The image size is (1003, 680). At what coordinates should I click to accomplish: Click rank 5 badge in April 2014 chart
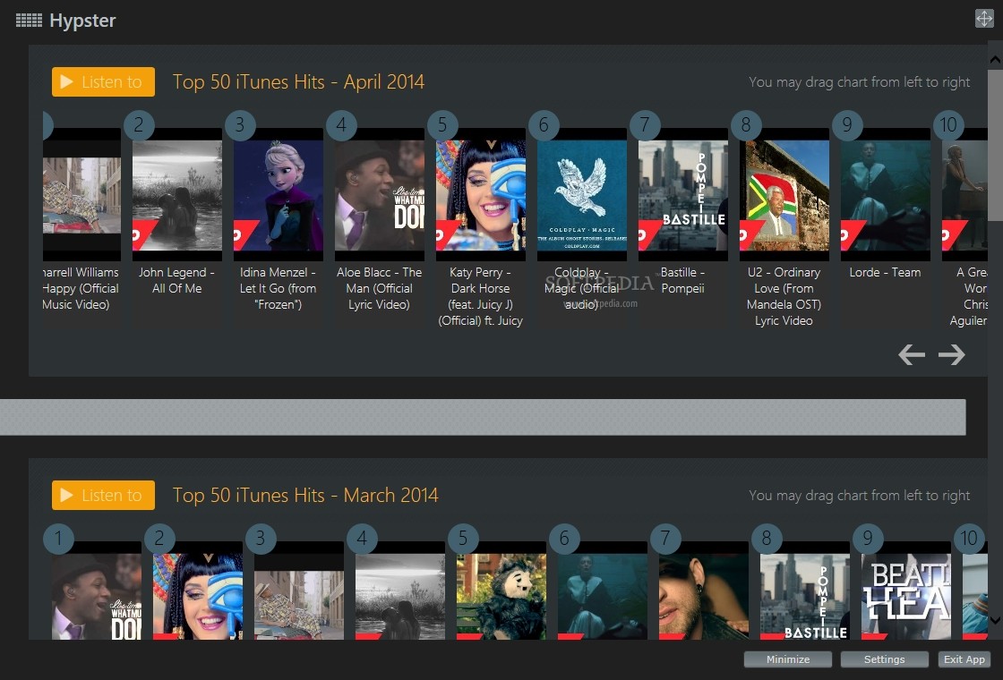pyautogui.click(x=442, y=124)
